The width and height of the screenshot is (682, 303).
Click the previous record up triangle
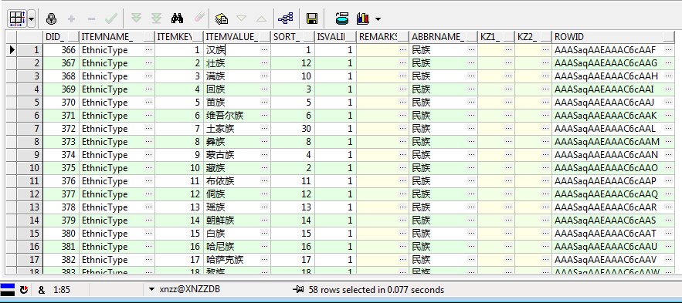point(261,19)
